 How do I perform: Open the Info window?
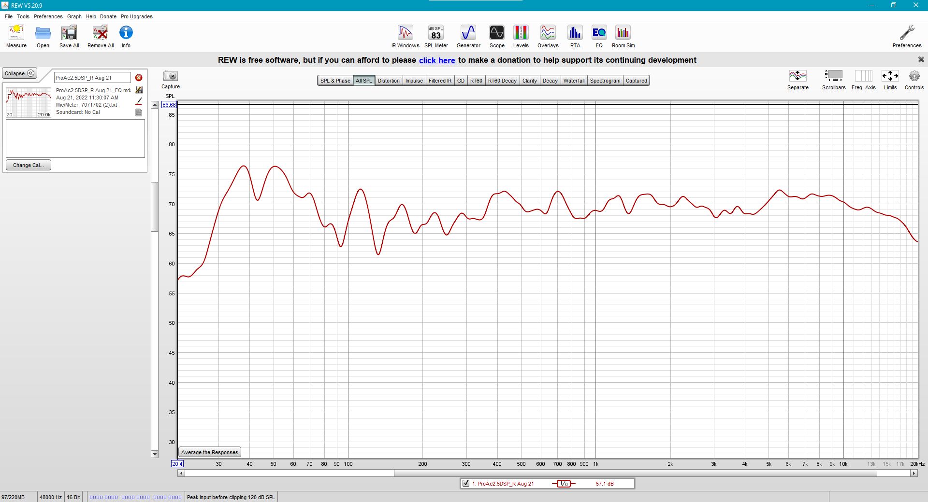[x=126, y=36]
